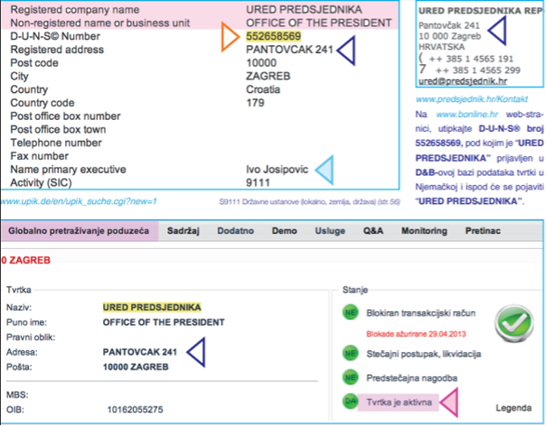Viewport: 546px width, 426px height.
Task: Click the Pantovčak 241 line in contact box
Action: click(x=449, y=25)
